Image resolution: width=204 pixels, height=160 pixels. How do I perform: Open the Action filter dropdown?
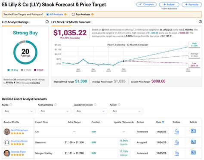[127, 111]
